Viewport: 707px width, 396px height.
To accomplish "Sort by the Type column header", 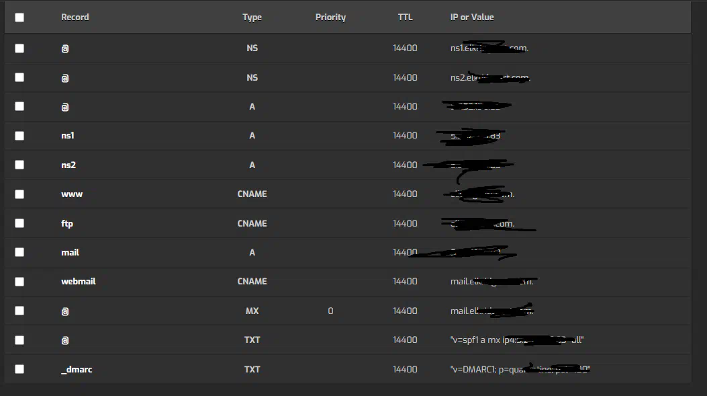I will (x=252, y=17).
